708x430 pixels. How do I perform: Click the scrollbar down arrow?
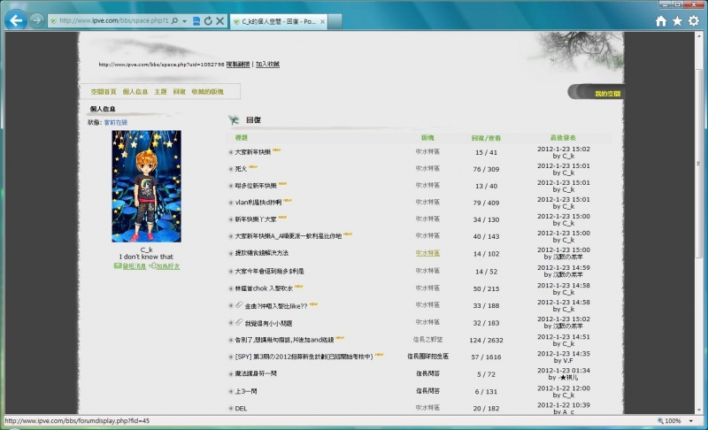[698, 410]
